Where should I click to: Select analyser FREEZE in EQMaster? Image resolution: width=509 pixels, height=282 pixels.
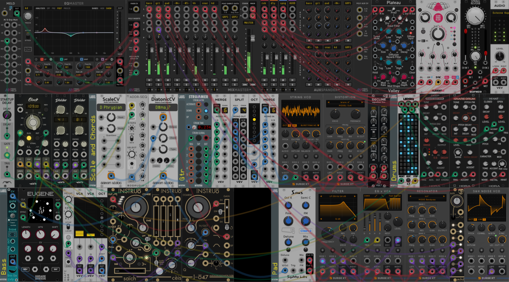pos(67,8)
